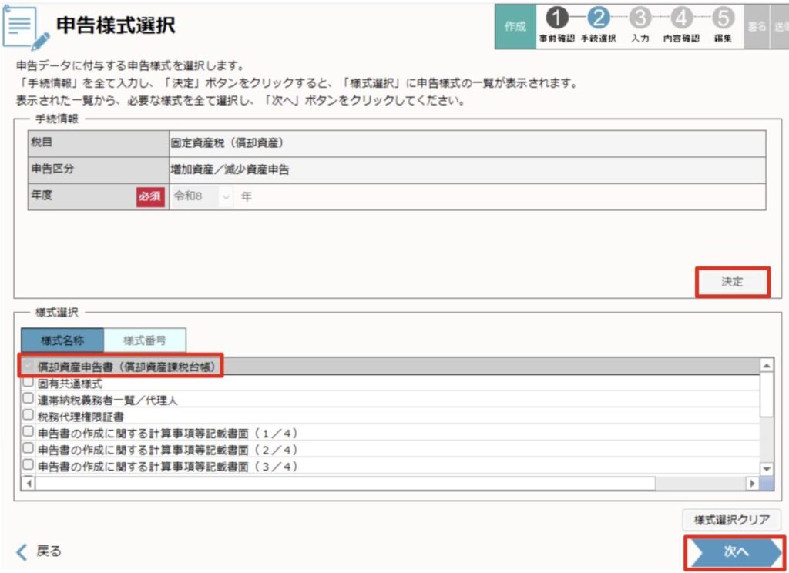
Task: Select the 様式名称 tab
Action: (62, 340)
